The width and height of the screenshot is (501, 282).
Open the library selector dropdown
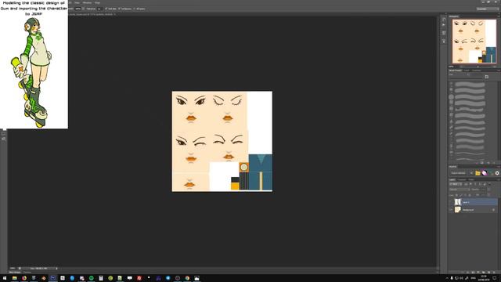pyautogui.click(x=459, y=173)
